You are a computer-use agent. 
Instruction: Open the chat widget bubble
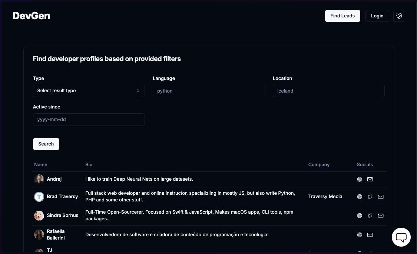[401, 237]
